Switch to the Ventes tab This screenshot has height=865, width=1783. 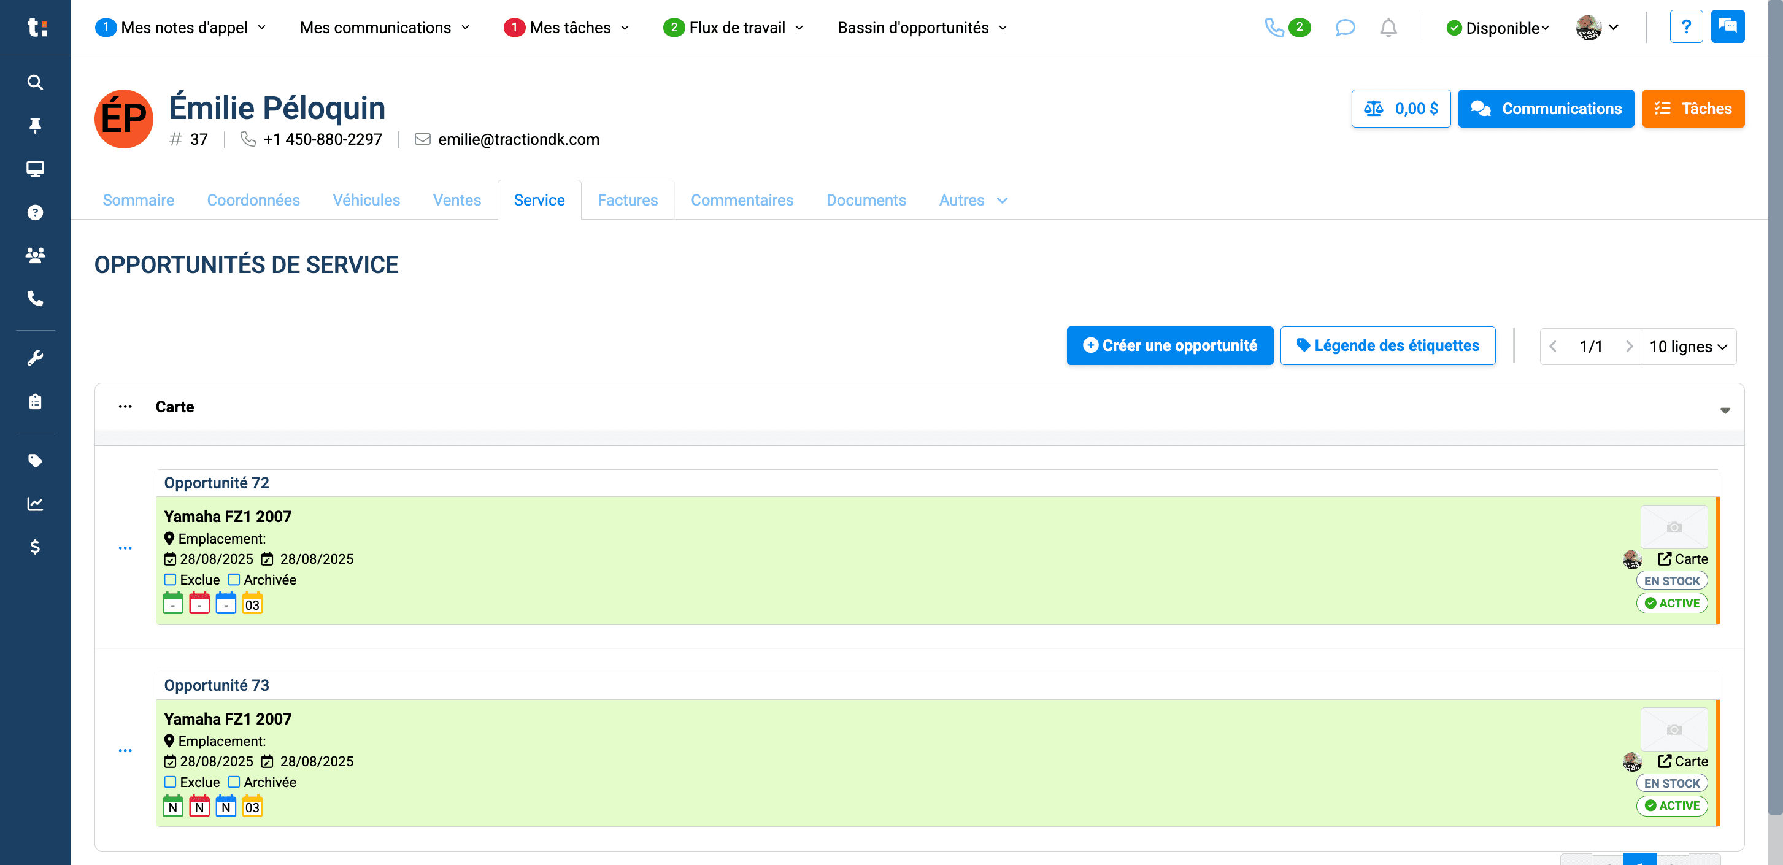click(457, 200)
